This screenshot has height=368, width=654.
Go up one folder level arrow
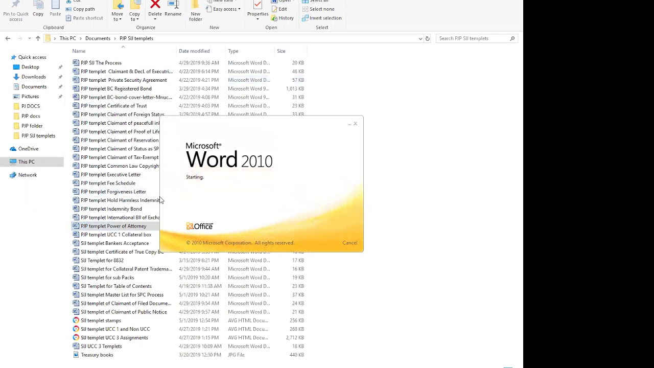pos(38,38)
